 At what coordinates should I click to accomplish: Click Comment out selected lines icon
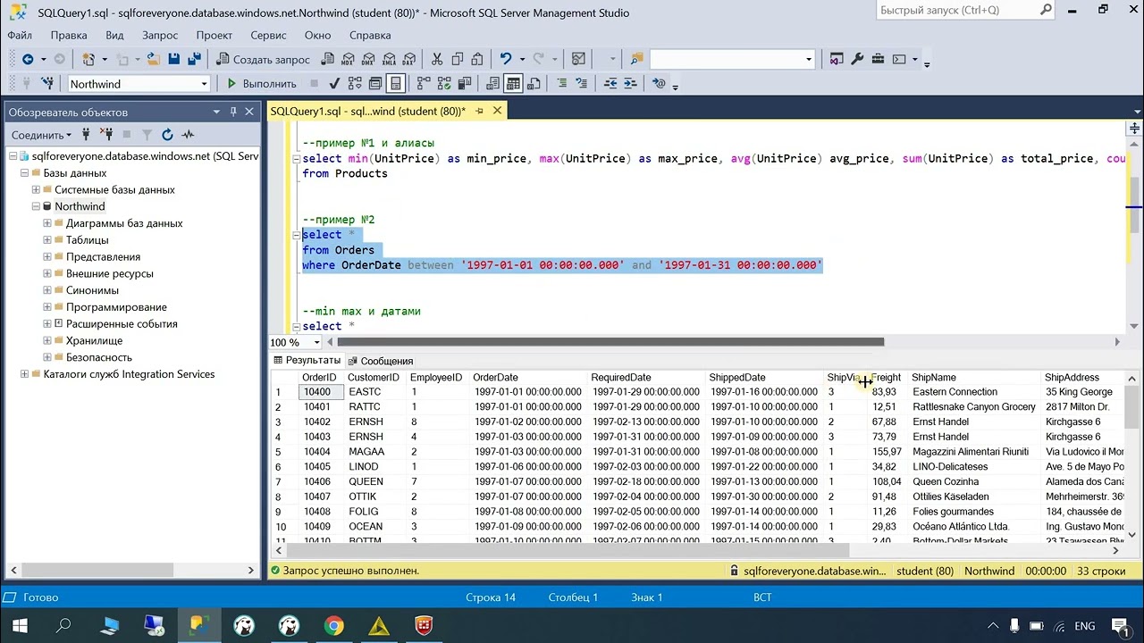click(x=562, y=84)
